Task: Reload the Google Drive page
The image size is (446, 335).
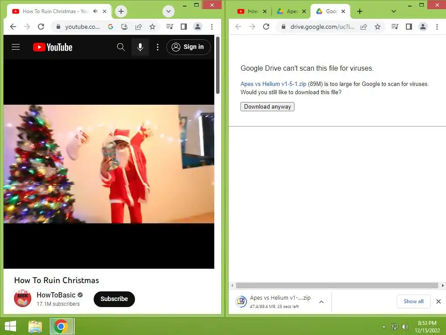Action: tap(266, 27)
